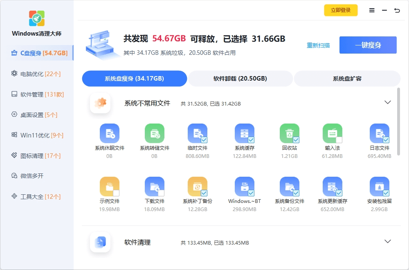Click the 一键瘦身 button
This screenshot has width=409, height=270.
point(368,45)
